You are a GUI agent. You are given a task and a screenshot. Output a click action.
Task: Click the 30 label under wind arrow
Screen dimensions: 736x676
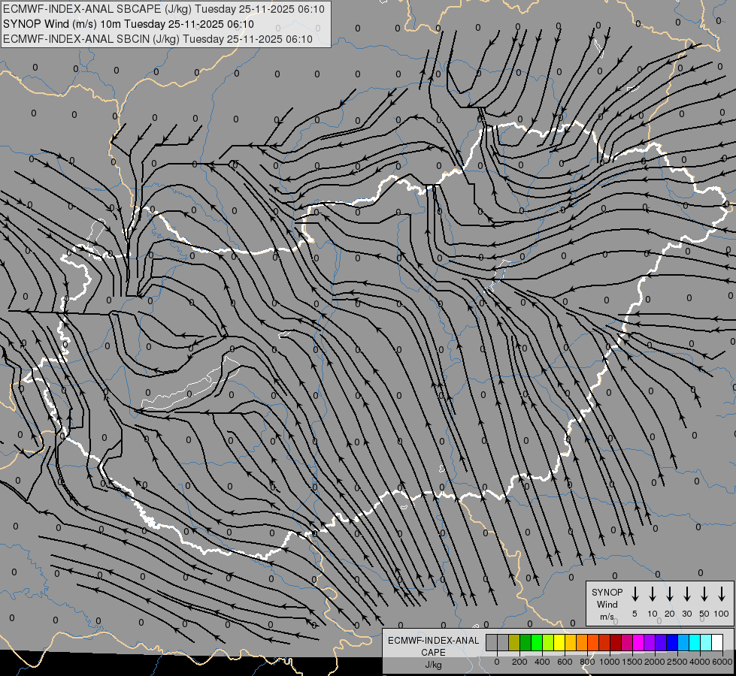point(687,614)
